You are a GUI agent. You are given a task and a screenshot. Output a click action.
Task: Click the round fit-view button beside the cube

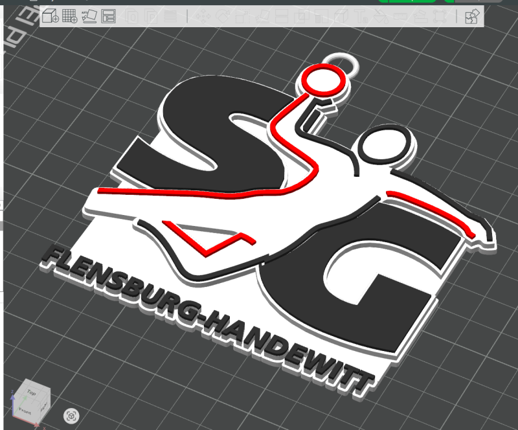(73, 414)
